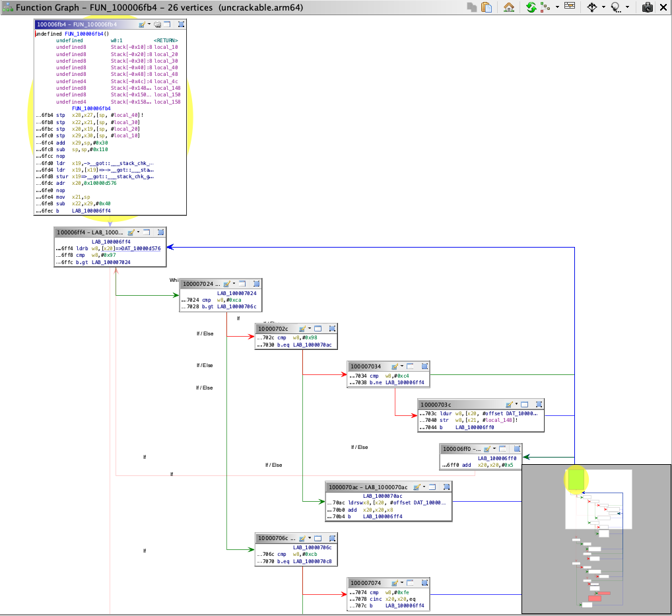
Task: Click the vertex grouping icon in FUN_100006fb4 header
Action: click(x=181, y=24)
